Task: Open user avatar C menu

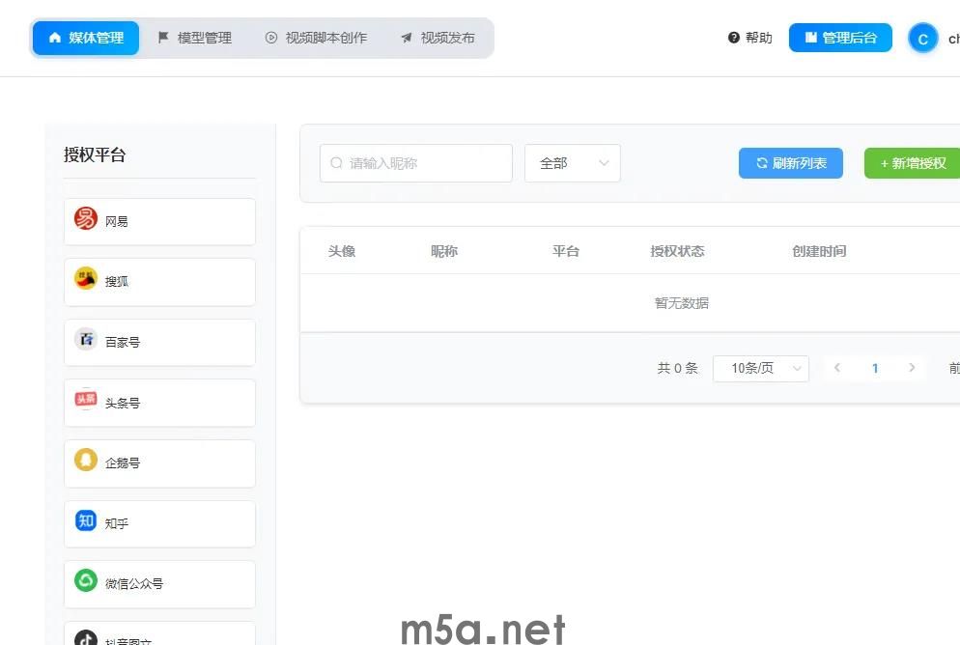Action: pyautogui.click(x=922, y=40)
